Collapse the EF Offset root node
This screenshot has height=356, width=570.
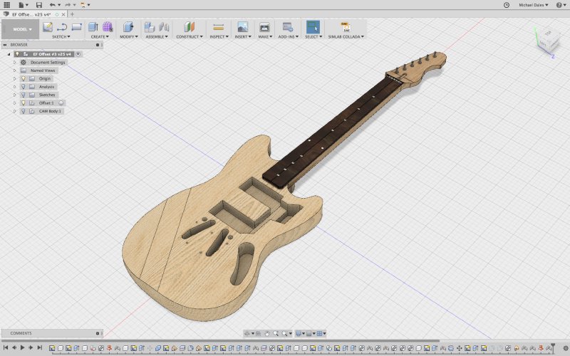coord(9,54)
